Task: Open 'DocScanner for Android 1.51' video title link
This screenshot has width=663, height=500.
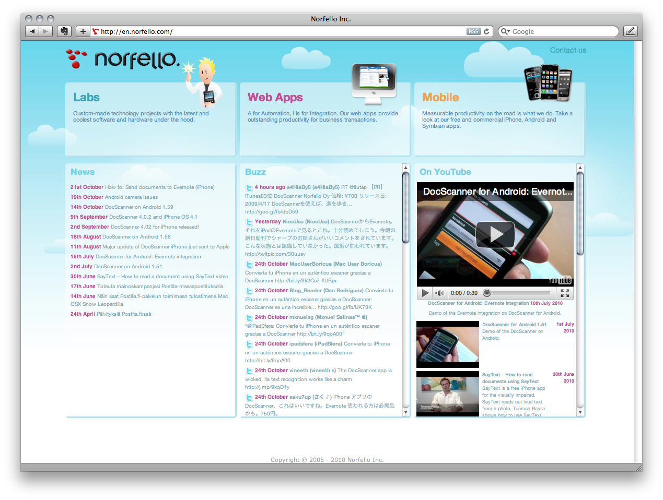Action: (x=514, y=325)
